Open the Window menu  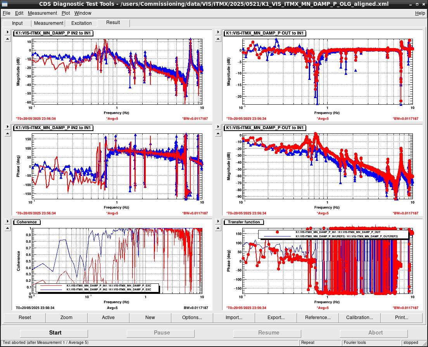click(83, 13)
